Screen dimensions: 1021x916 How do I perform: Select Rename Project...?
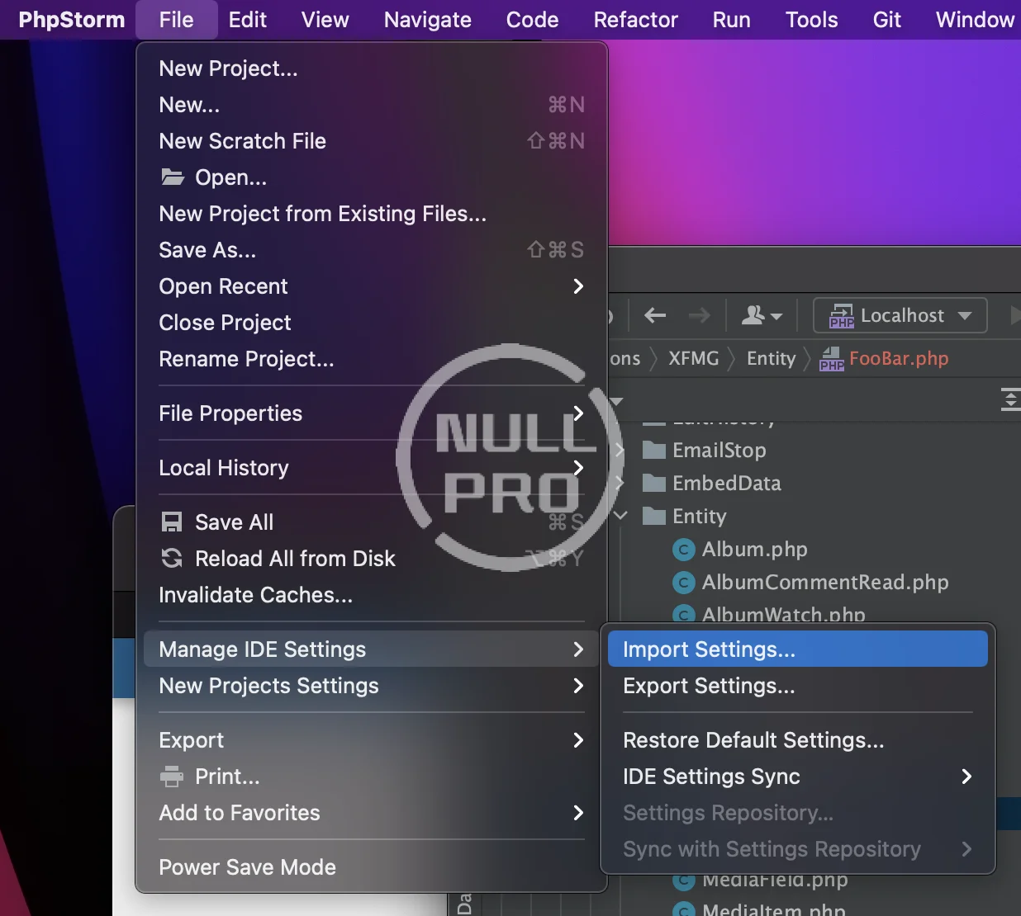[371, 359]
